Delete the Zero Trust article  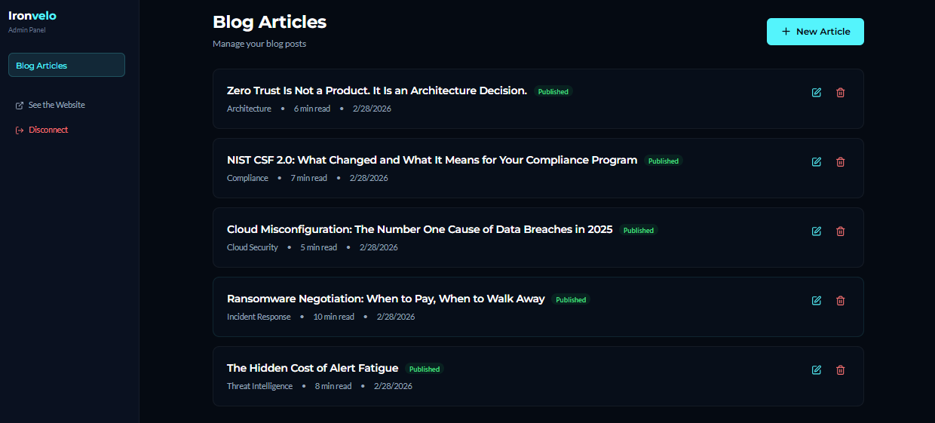pyautogui.click(x=841, y=93)
